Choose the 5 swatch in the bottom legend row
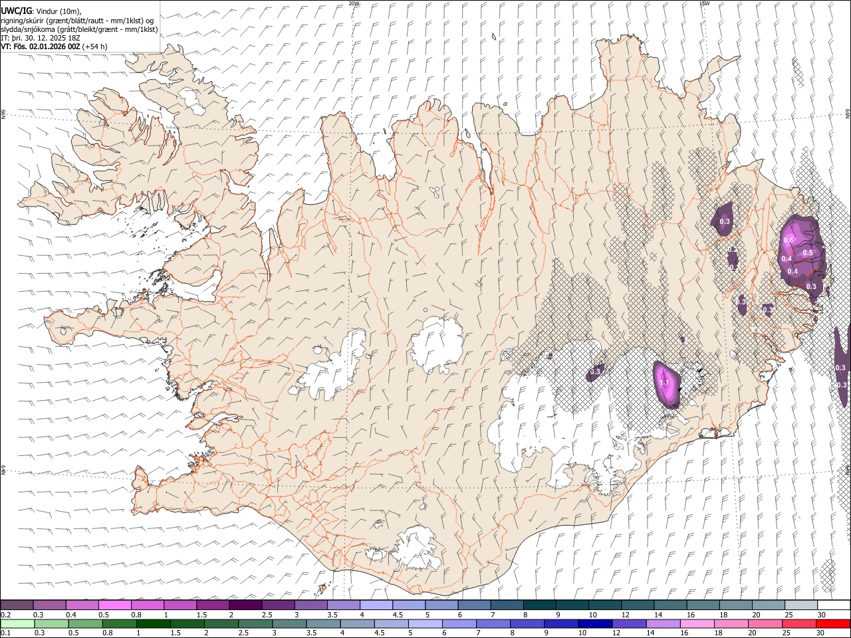Screen dimensions: 851x638 point(425,623)
